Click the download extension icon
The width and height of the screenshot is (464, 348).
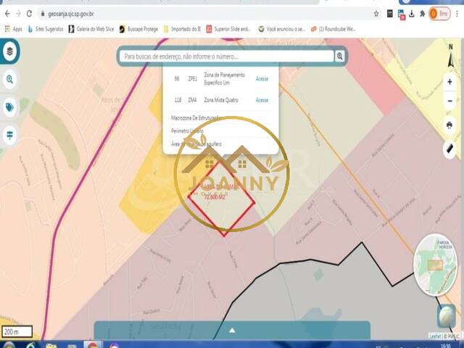(x=412, y=14)
